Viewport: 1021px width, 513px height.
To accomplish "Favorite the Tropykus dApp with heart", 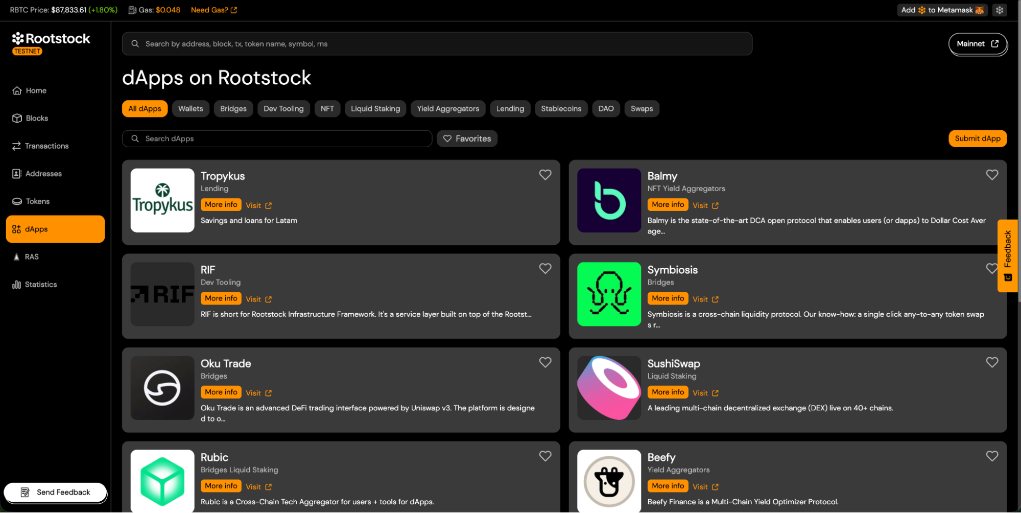I will (545, 175).
